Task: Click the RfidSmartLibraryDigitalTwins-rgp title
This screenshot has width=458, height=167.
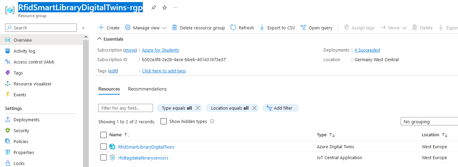Action: (x=80, y=7)
